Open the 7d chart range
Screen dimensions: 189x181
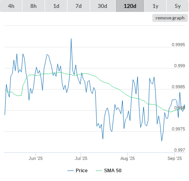click(79, 6)
